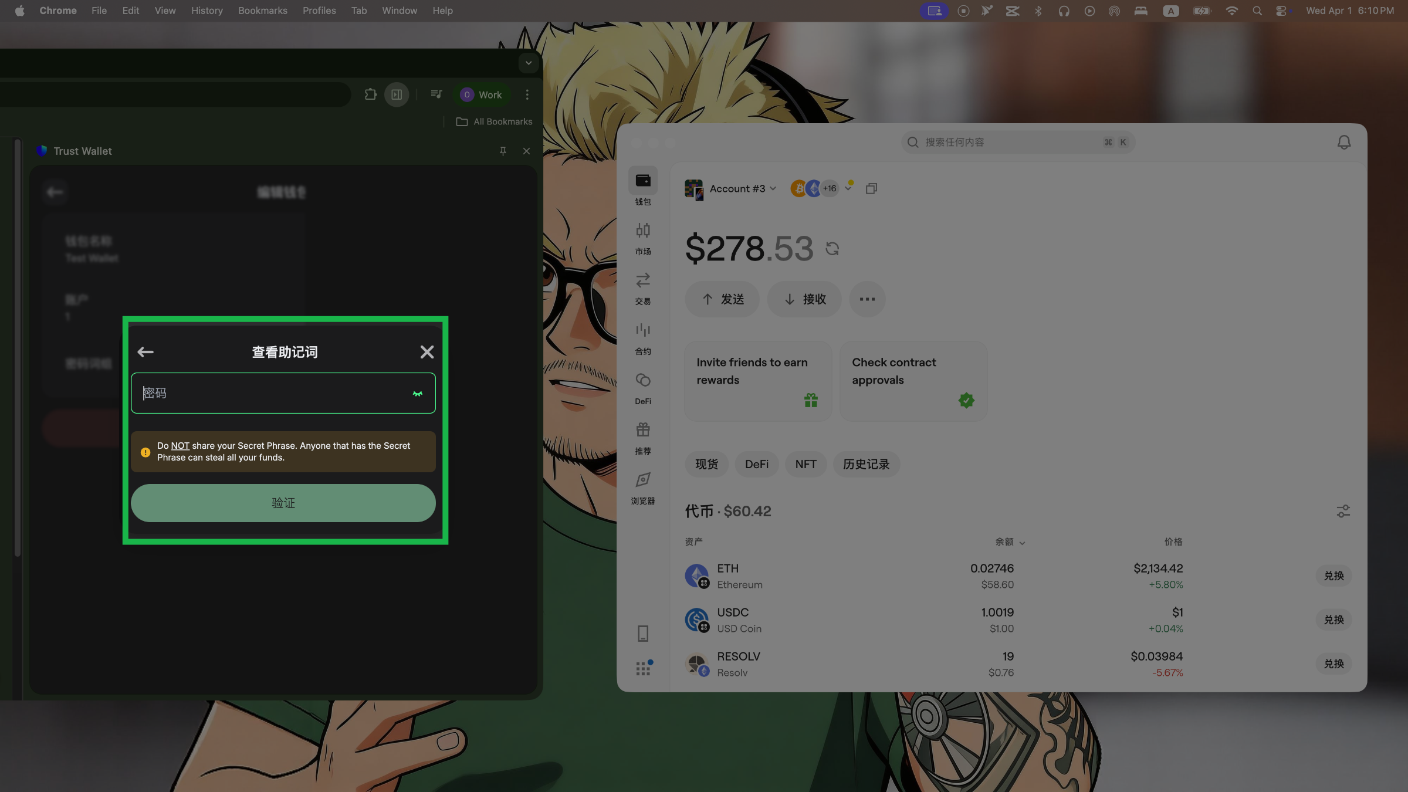This screenshot has height=792, width=1408.
Task: Click Swap button for ETH
Action: (x=1333, y=576)
